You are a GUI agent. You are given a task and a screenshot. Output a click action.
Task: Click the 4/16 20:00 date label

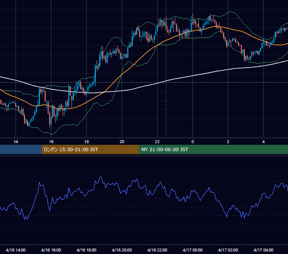click(x=122, y=250)
